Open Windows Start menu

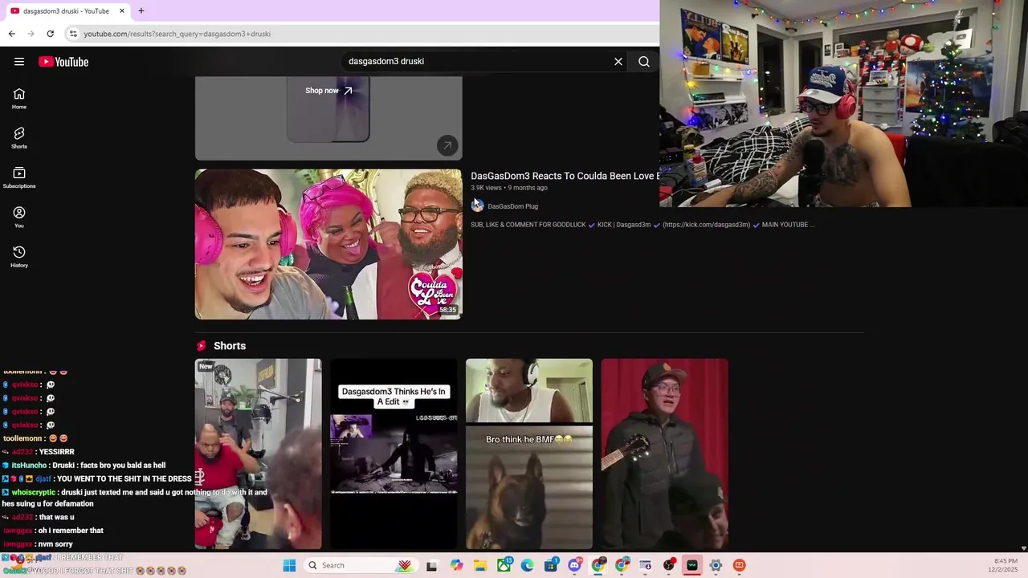coord(289,565)
